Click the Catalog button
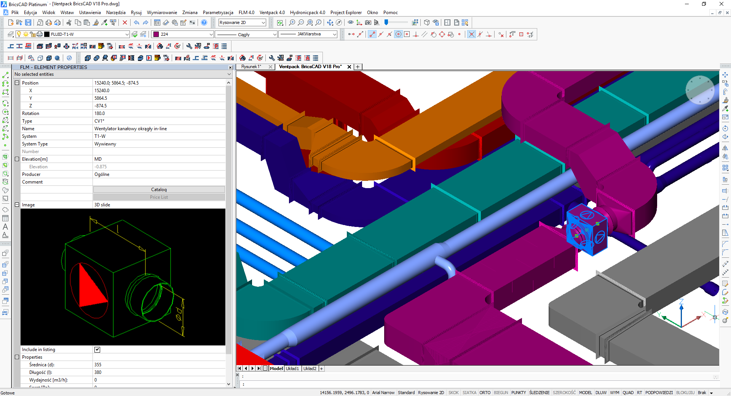 pyautogui.click(x=159, y=190)
